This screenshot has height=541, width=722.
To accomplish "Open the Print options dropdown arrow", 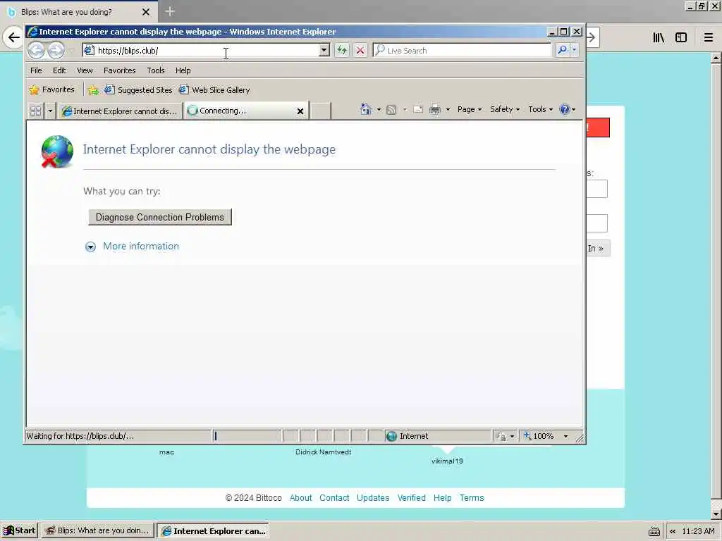I will [448, 109].
